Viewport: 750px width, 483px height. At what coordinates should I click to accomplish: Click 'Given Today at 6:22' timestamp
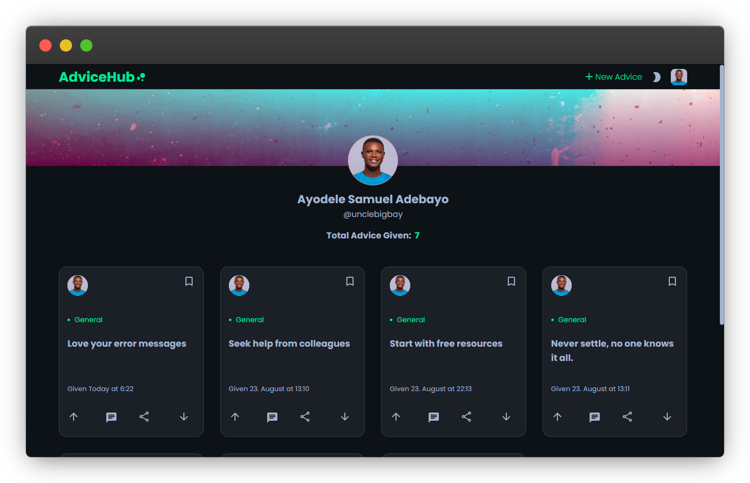(x=101, y=389)
